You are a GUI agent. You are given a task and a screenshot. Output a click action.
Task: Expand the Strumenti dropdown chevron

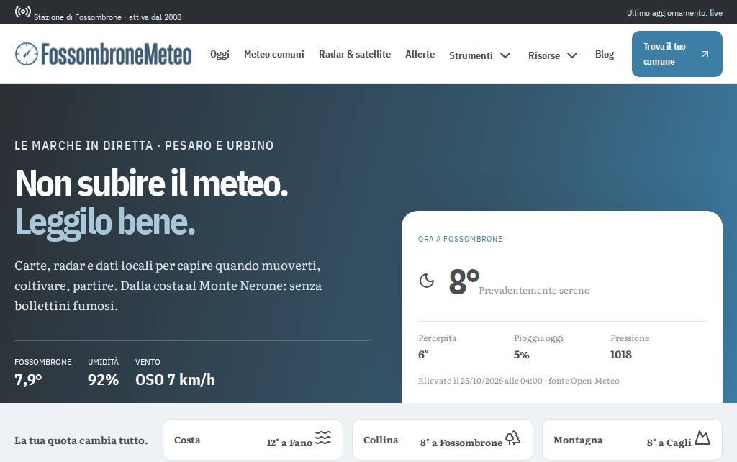(505, 55)
